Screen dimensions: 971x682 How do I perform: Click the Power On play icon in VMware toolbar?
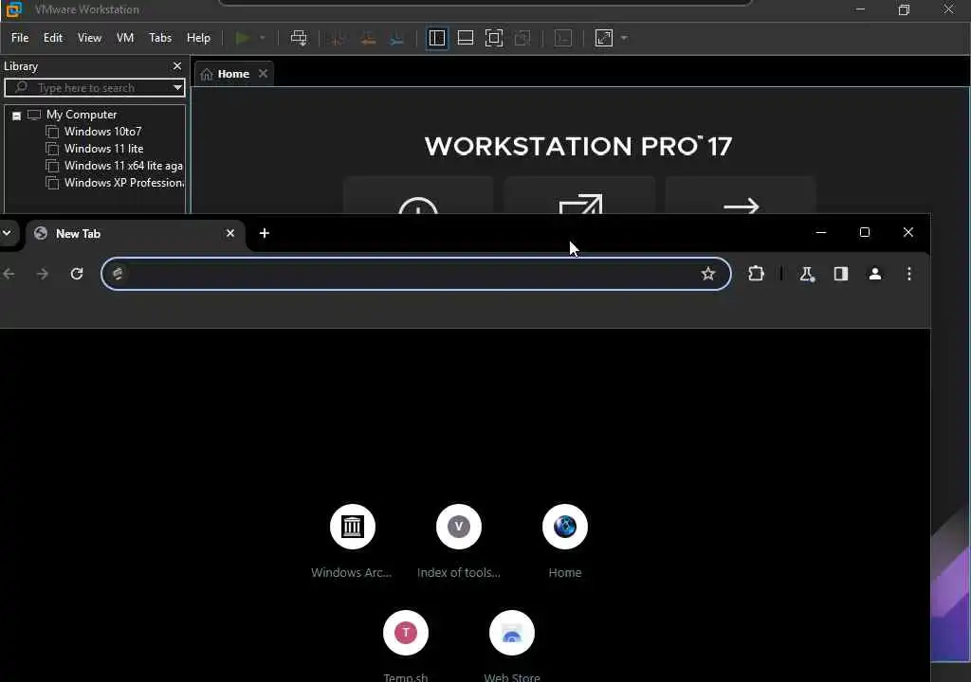[243, 39]
